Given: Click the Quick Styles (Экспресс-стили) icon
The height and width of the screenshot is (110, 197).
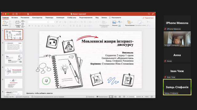Looking at the screenshot, I should point(139,22).
